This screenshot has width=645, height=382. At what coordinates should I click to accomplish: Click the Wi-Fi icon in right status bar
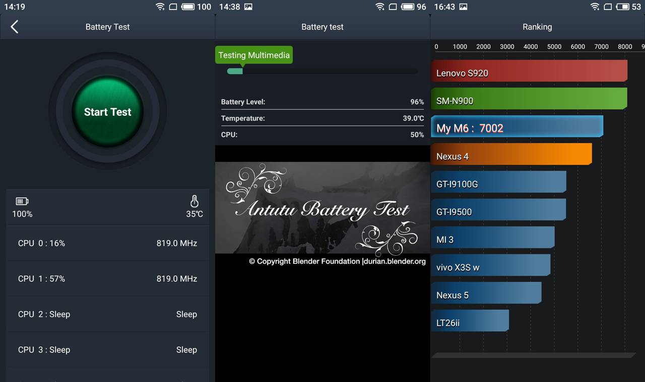[x=595, y=7]
